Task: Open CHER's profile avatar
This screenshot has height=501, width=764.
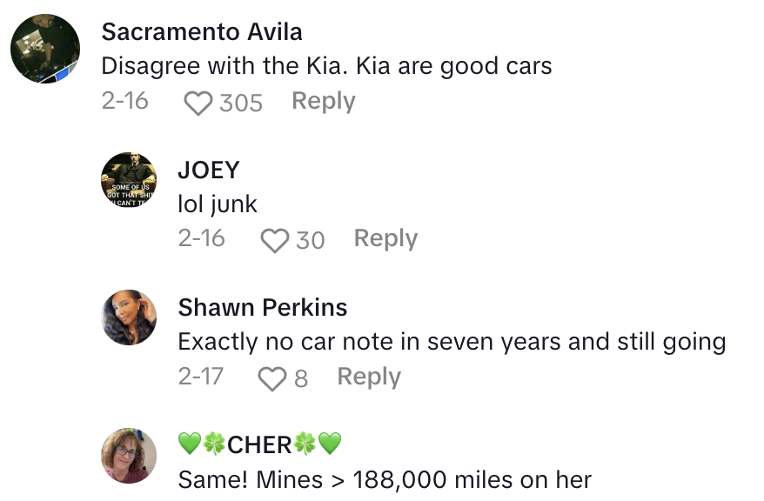Action: coord(130,455)
